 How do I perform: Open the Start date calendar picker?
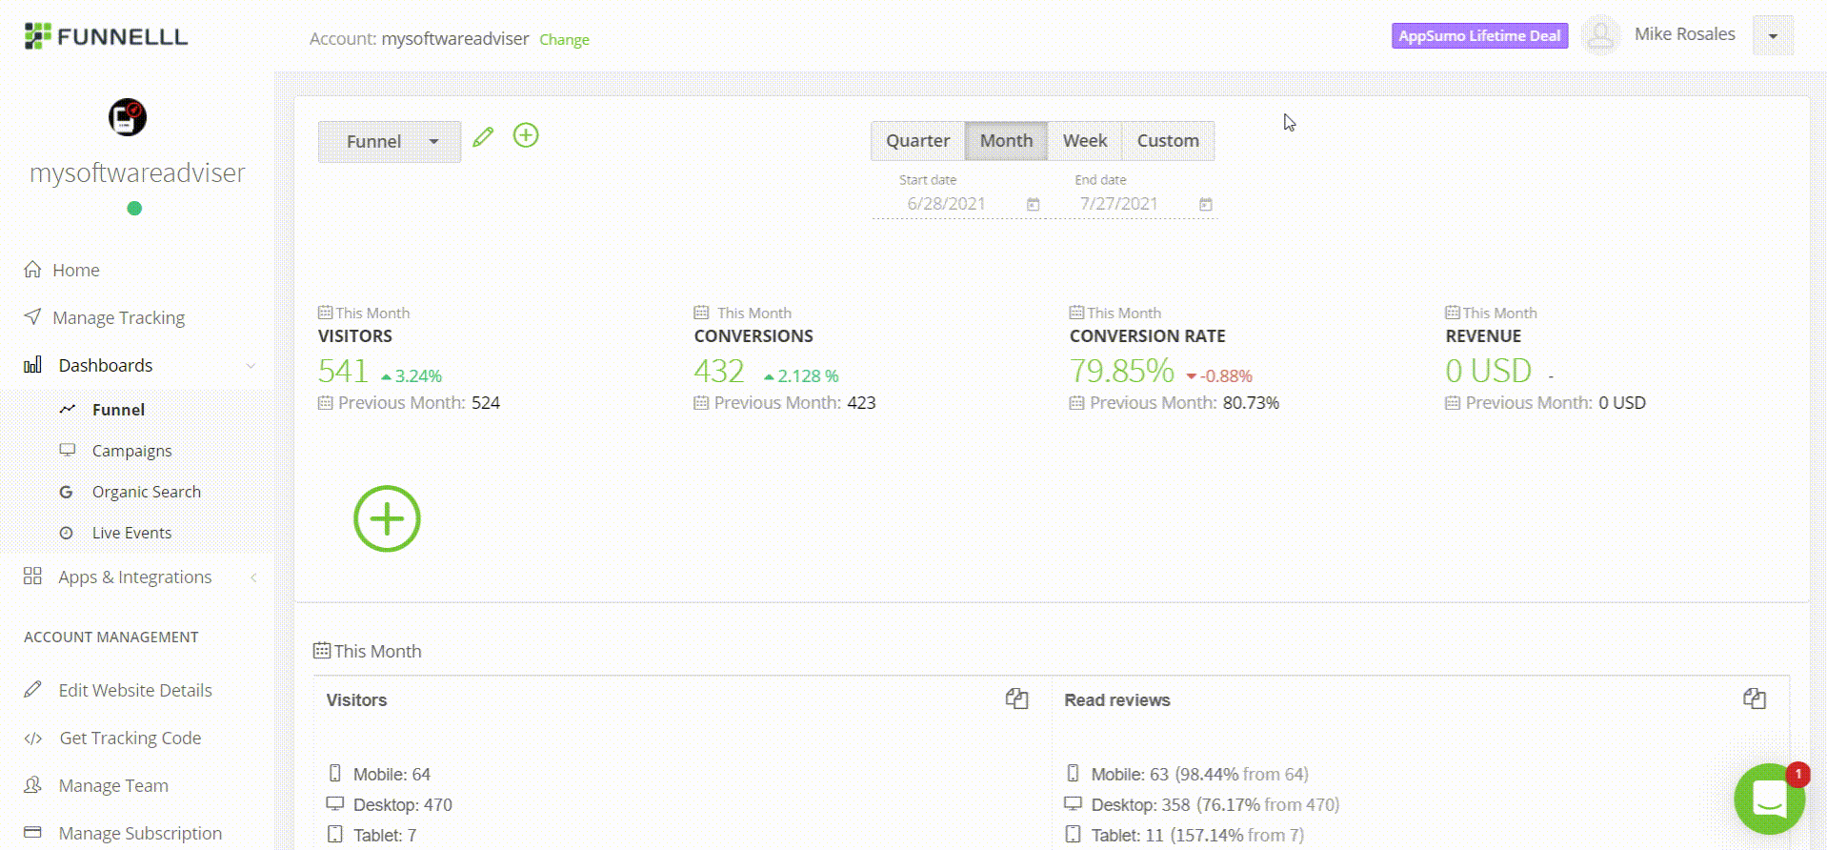pos(1033,204)
